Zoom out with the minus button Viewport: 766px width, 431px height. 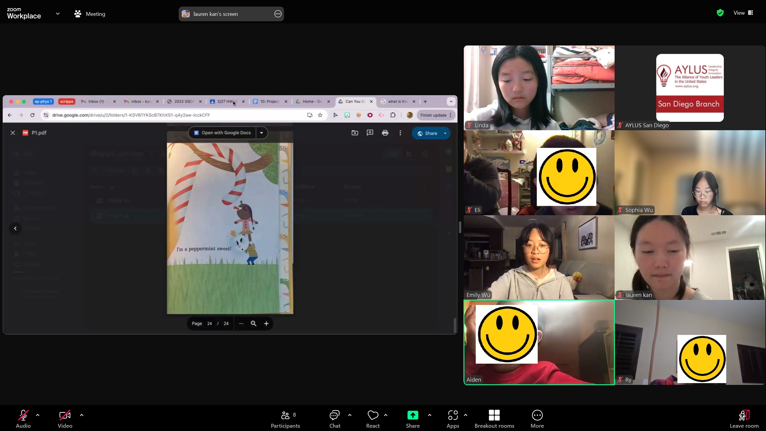241,324
